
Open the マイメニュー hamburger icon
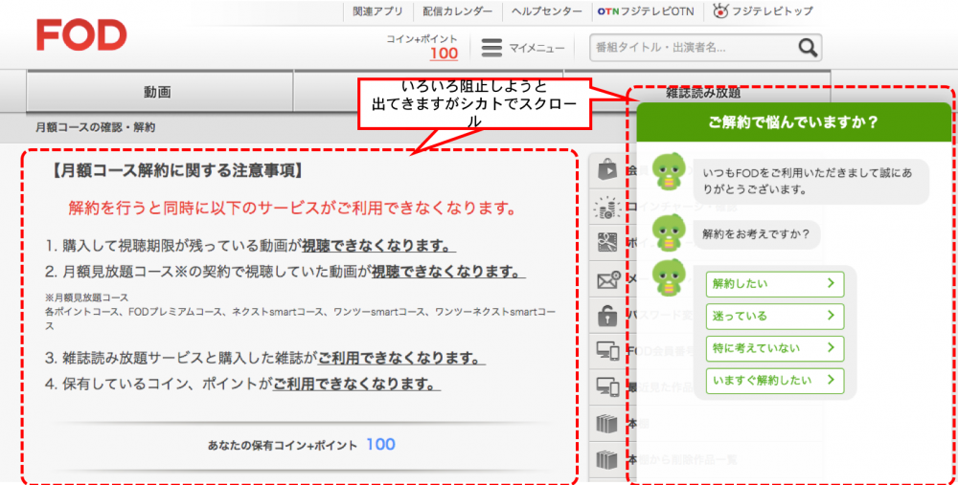pyautogui.click(x=491, y=48)
